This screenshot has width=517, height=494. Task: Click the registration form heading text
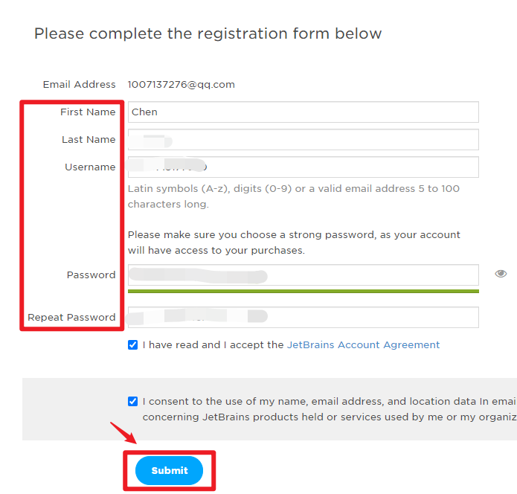[x=208, y=33]
